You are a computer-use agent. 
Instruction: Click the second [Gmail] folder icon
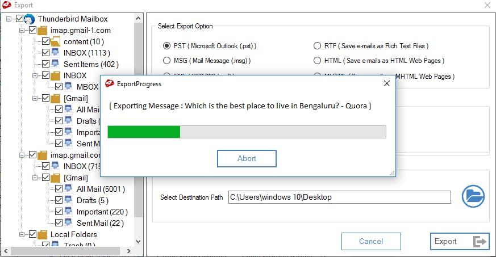pos(55,178)
